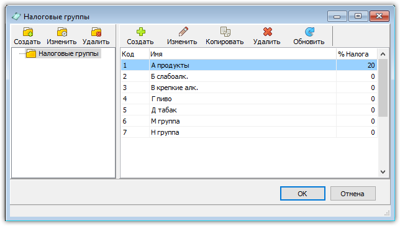Copy entry using Копировать icon

coord(225,36)
